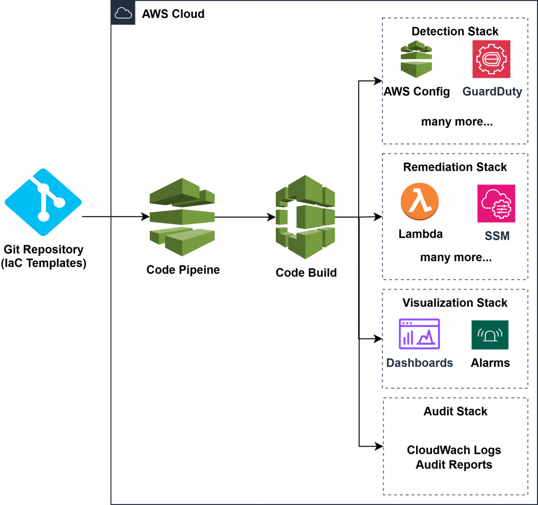The width and height of the screenshot is (538, 505).
Task: Click the Remediation Stack title
Action: click(455, 167)
